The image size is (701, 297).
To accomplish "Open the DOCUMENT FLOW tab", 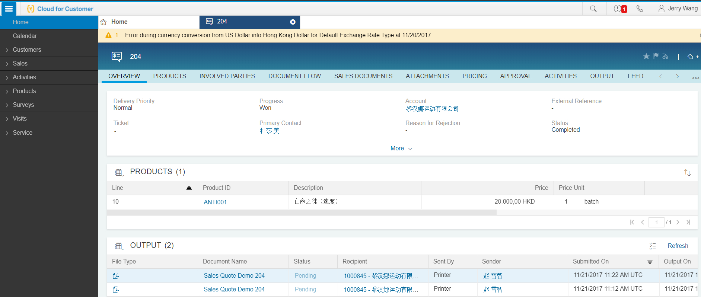I will (294, 76).
